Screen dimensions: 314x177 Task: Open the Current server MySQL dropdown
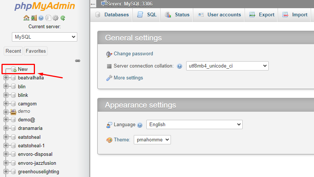click(x=45, y=37)
